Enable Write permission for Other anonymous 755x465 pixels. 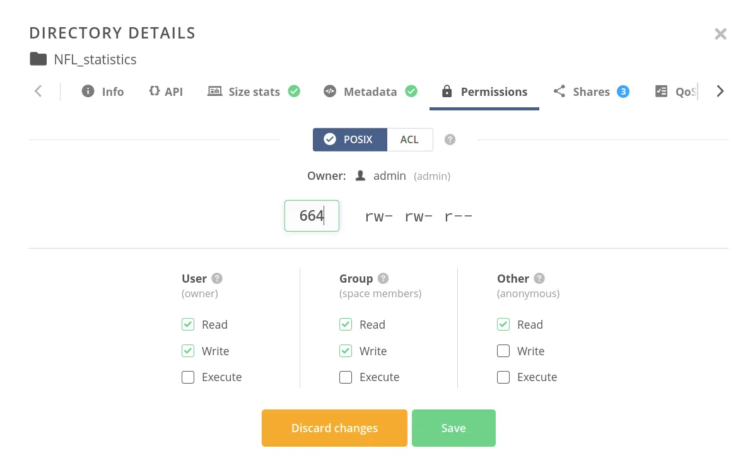pos(503,351)
